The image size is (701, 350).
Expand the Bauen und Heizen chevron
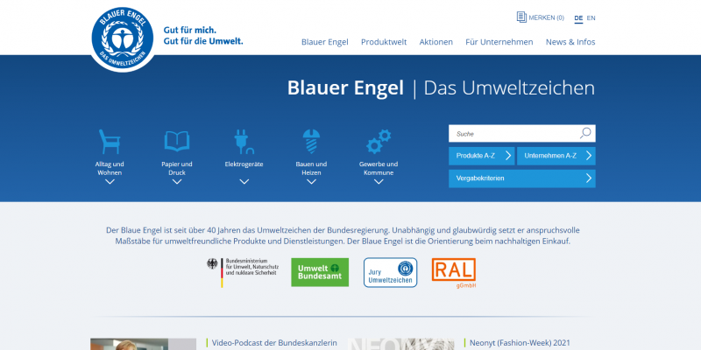312,182
